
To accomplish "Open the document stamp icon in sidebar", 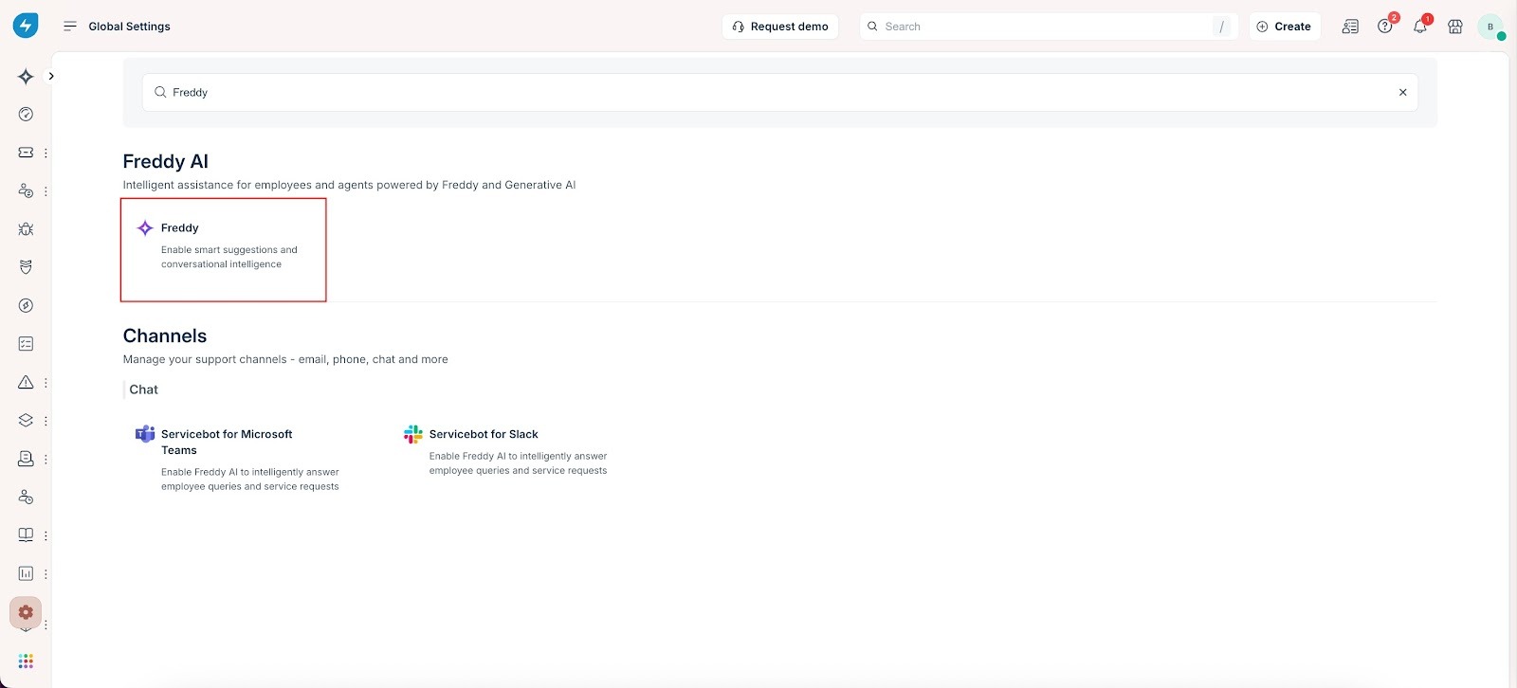I will pyautogui.click(x=26, y=459).
